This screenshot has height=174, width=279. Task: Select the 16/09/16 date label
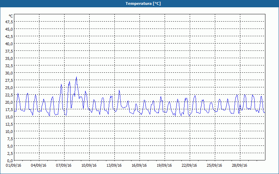coord(139,166)
